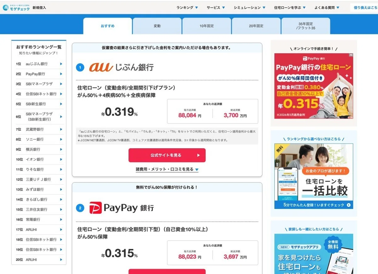Click the 88,023 円 monthly payment
The width and height of the screenshot is (378, 274).
click(190, 257)
